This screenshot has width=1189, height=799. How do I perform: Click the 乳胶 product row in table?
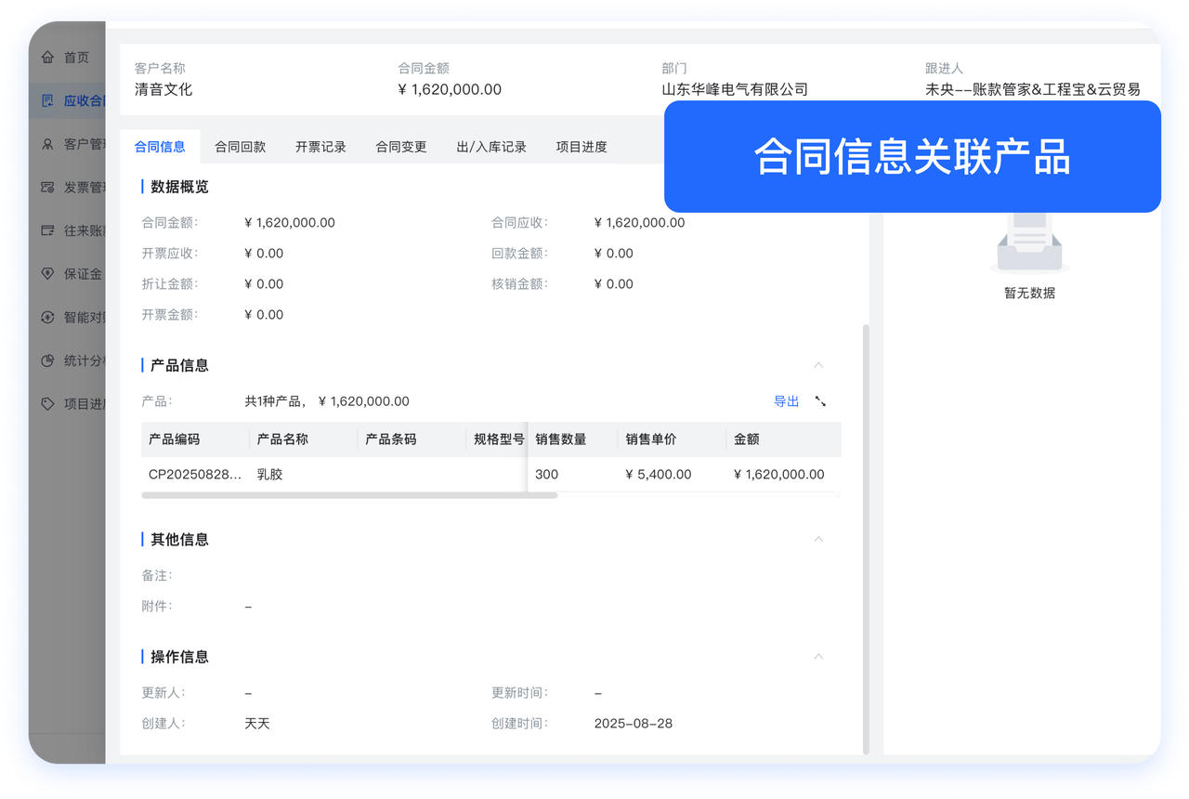coord(269,475)
